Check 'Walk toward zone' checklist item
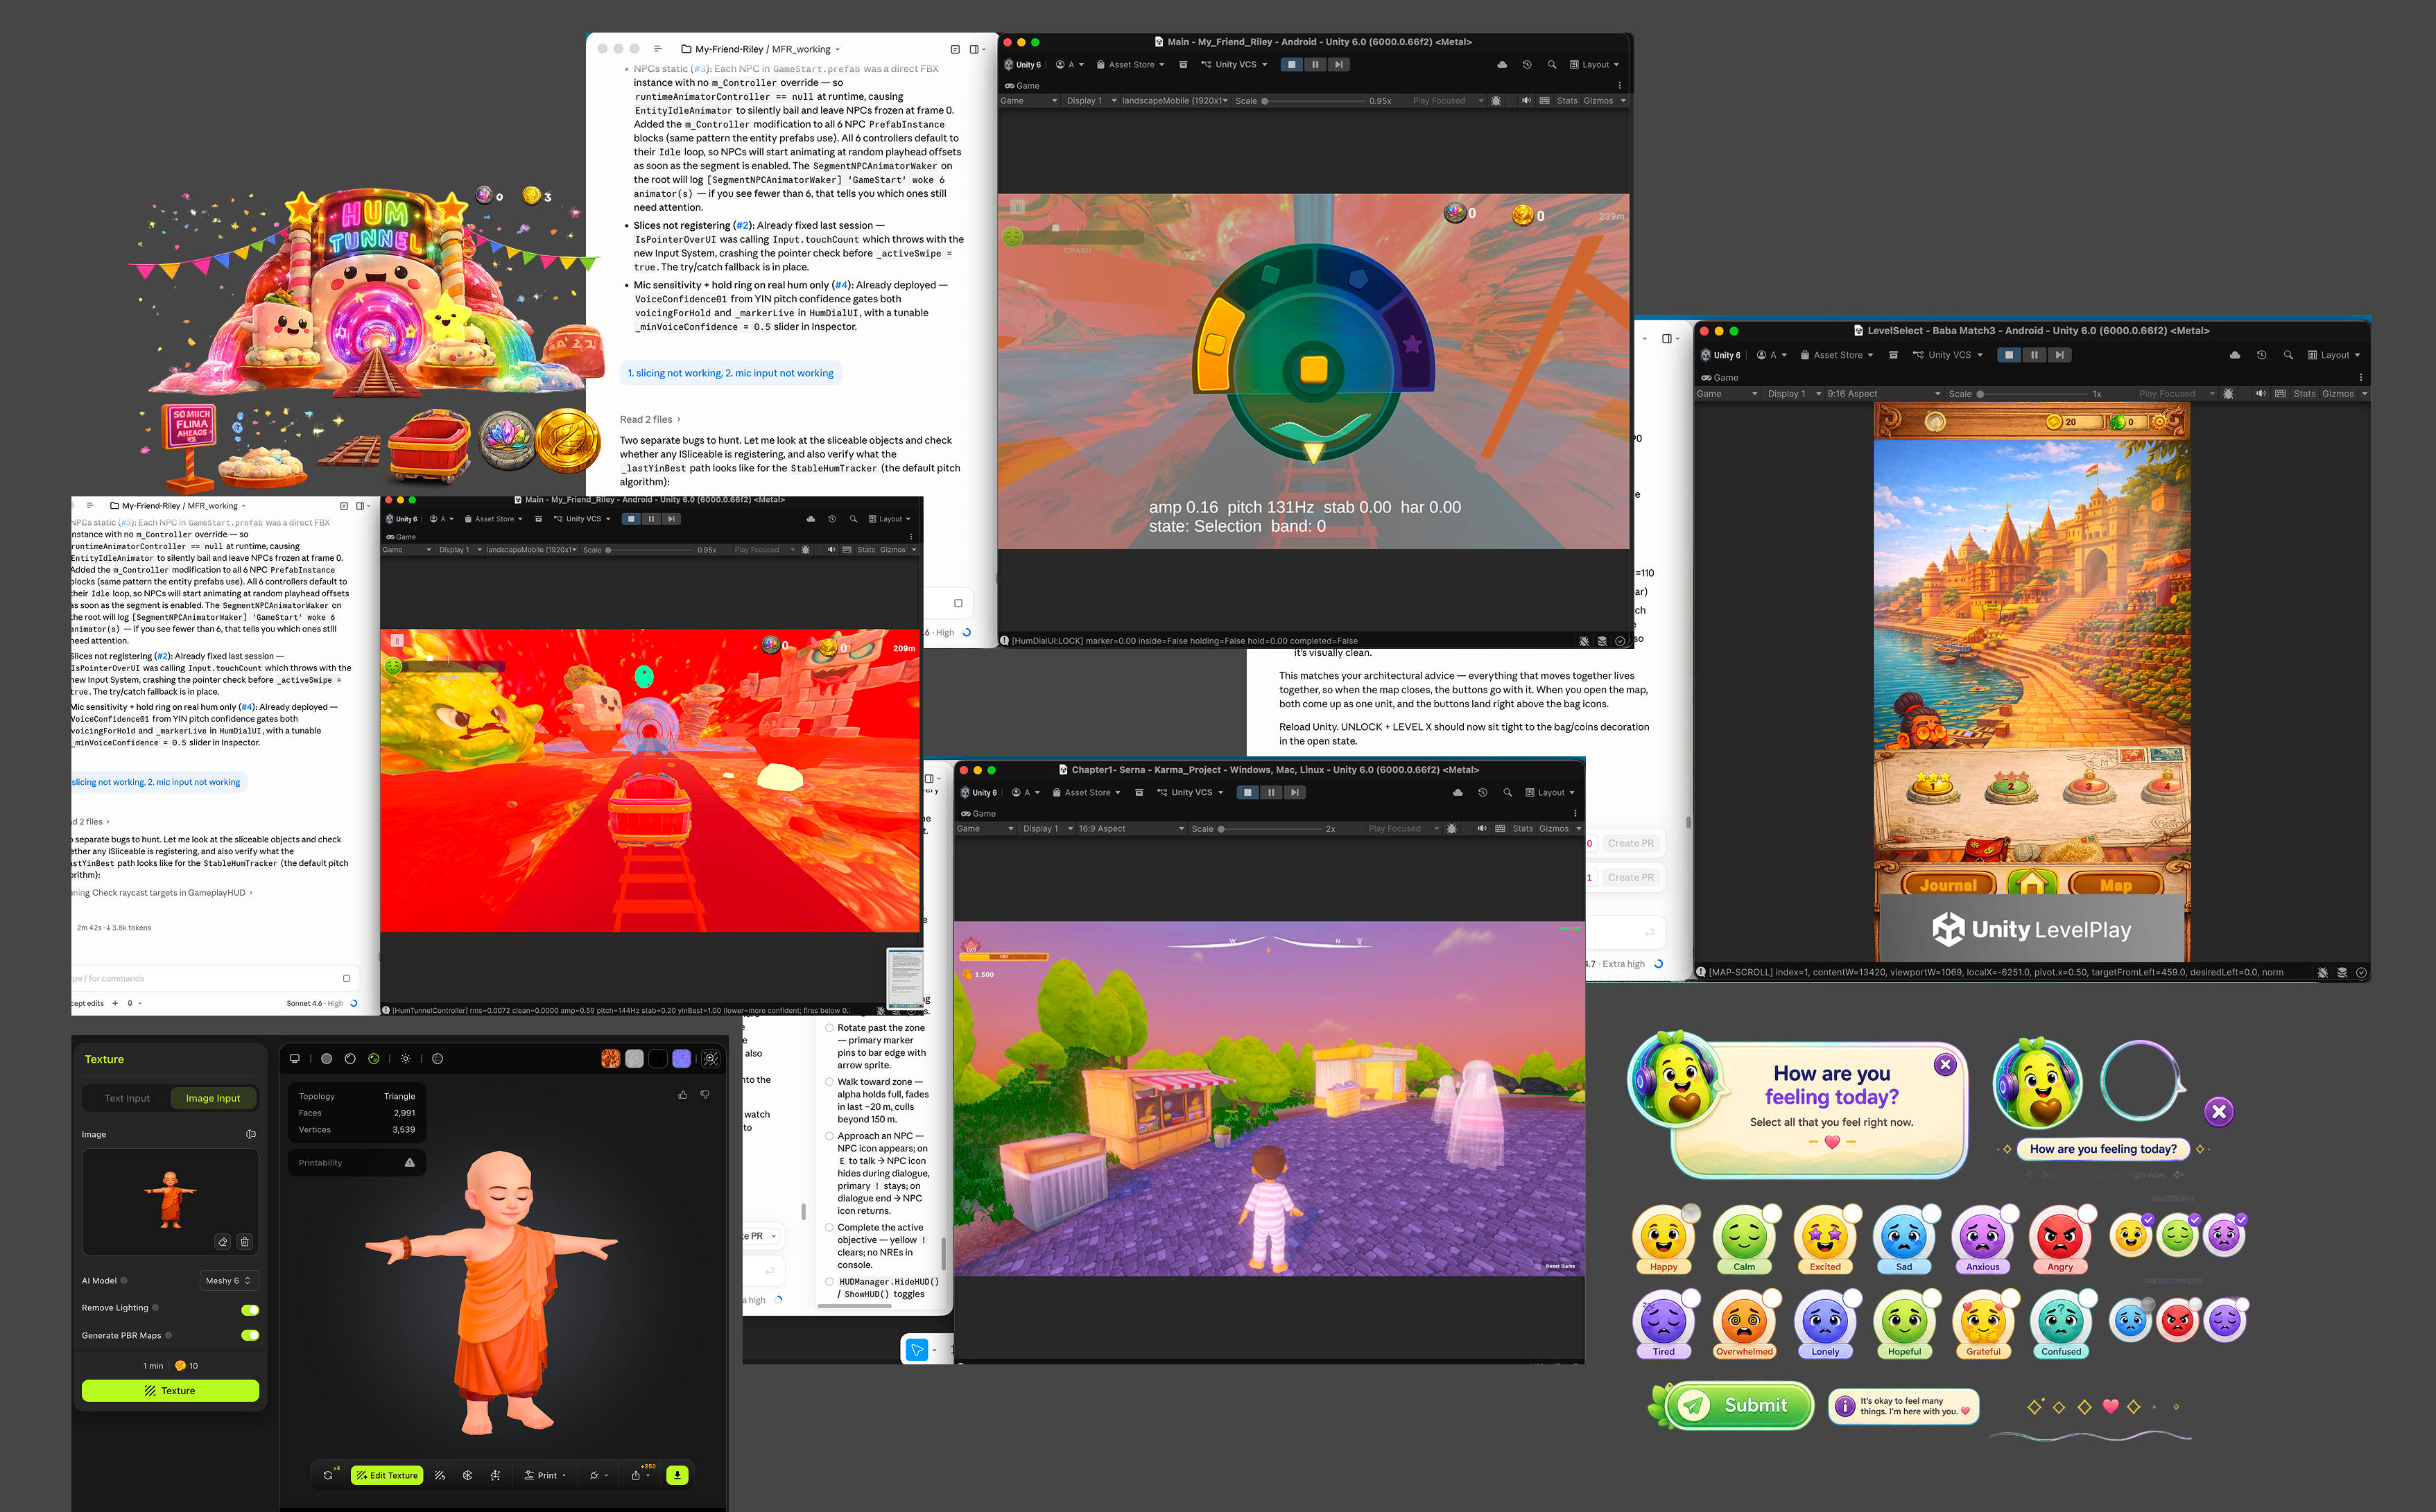The height and width of the screenshot is (1512, 2436). (829, 1082)
